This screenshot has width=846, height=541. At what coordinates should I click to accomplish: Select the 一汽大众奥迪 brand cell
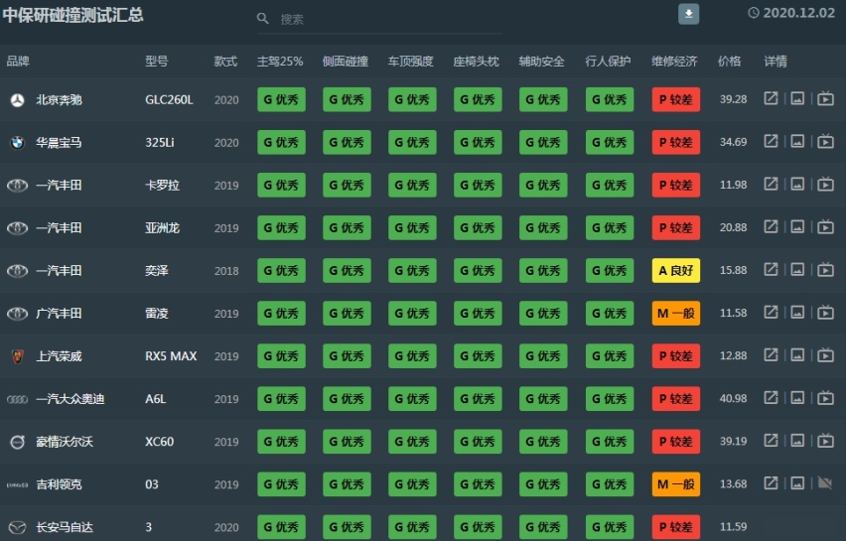tap(70, 399)
